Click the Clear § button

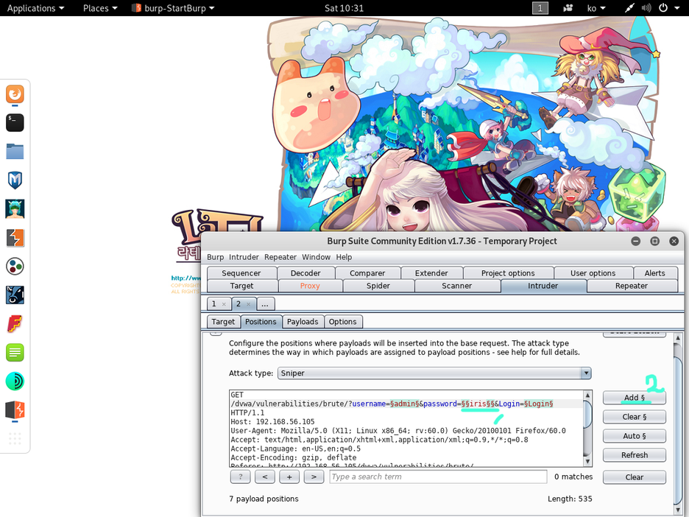pos(635,417)
